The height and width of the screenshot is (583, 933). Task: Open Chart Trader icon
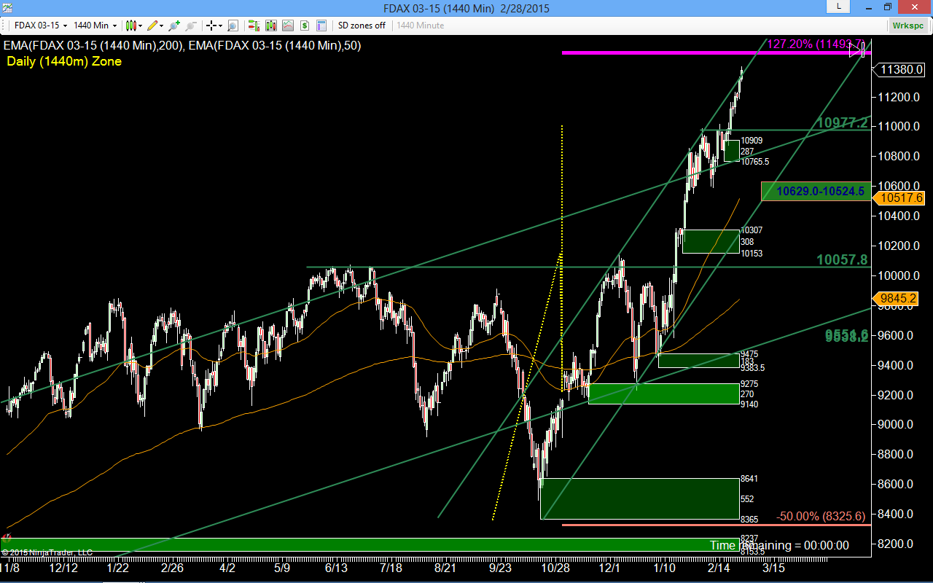(254, 26)
